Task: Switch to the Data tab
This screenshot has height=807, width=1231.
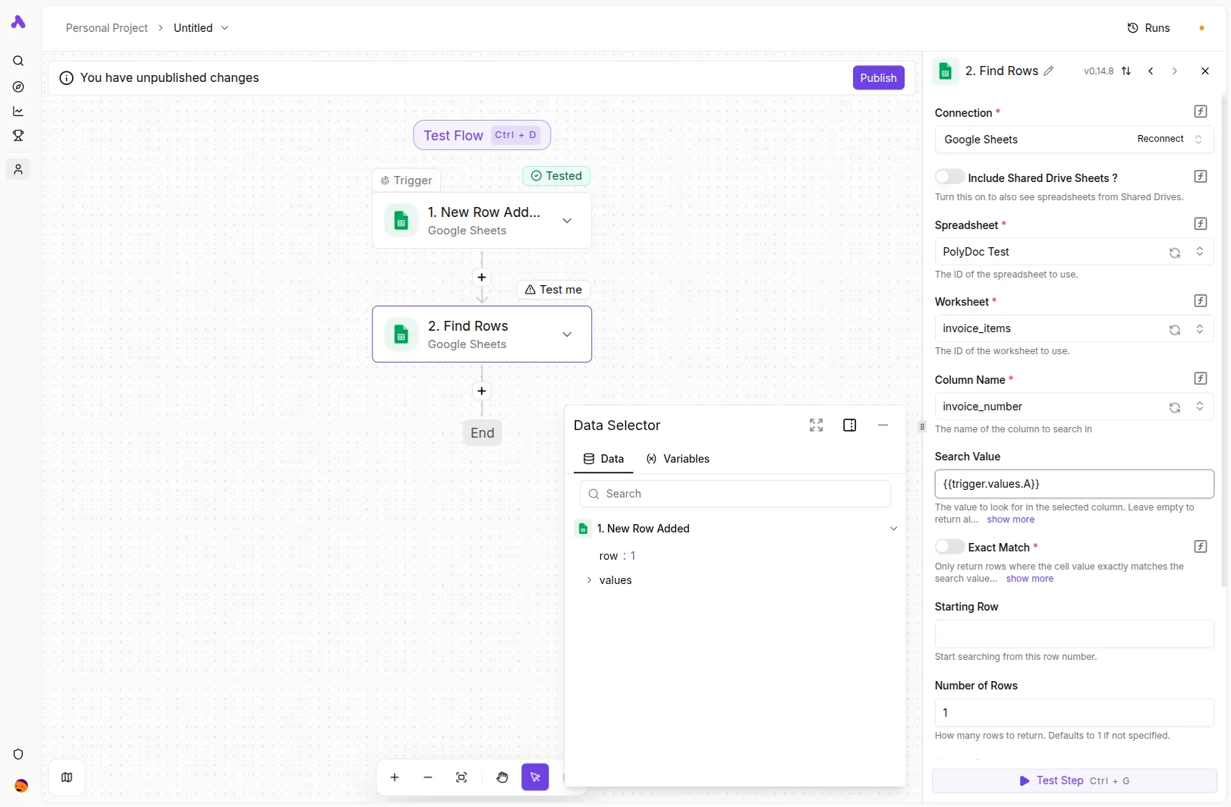Action: pos(603,459)
